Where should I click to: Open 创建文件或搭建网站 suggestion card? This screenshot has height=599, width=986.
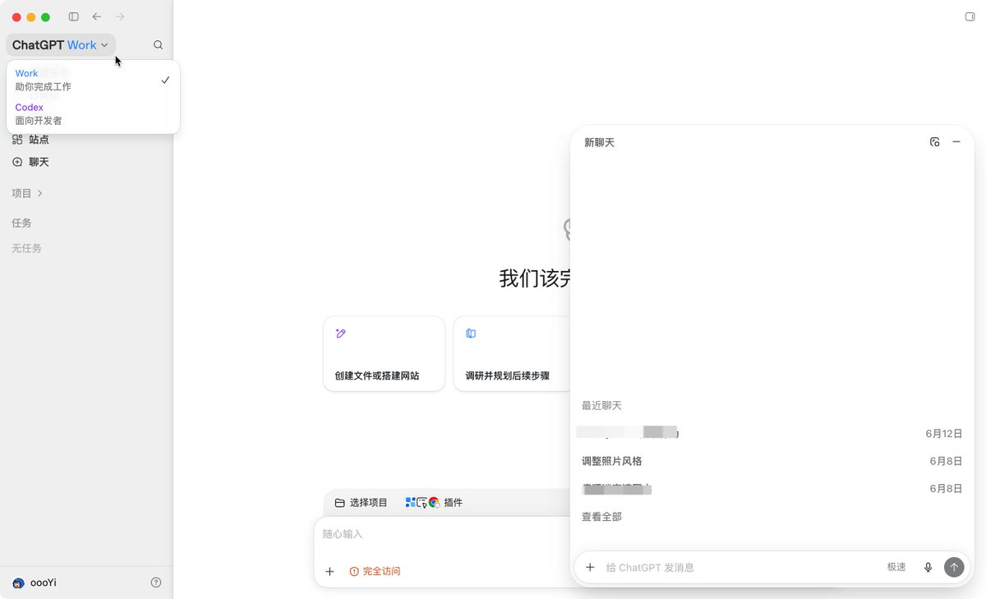[384, 354]
